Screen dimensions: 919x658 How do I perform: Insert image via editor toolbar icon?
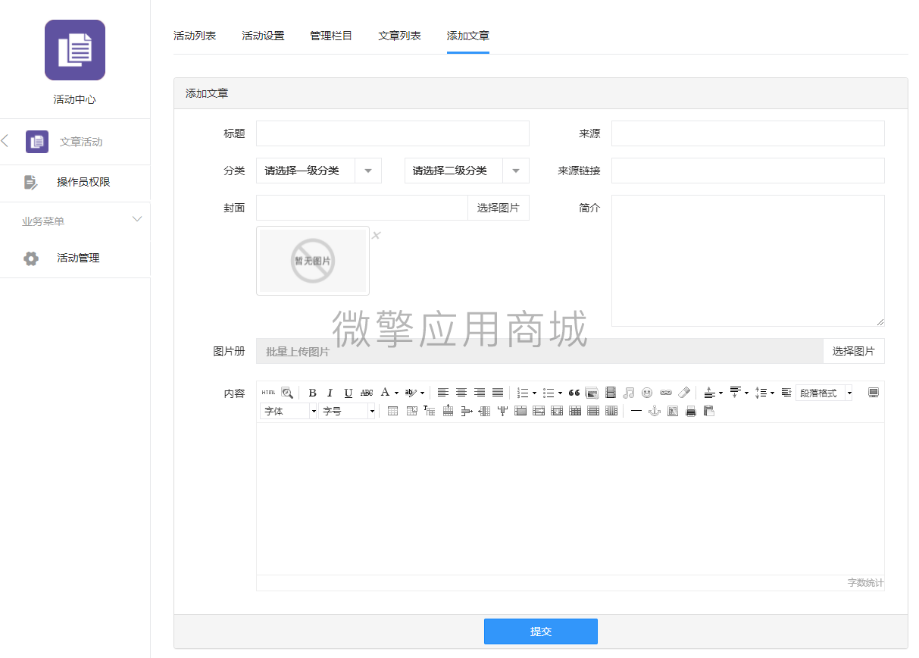[x=592, y=393]
